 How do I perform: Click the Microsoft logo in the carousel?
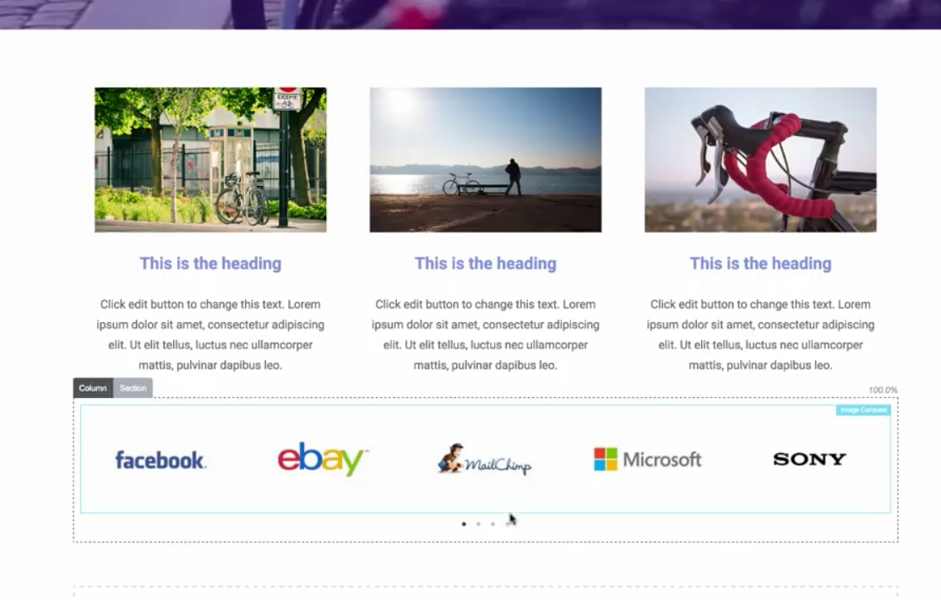[648, 460]
